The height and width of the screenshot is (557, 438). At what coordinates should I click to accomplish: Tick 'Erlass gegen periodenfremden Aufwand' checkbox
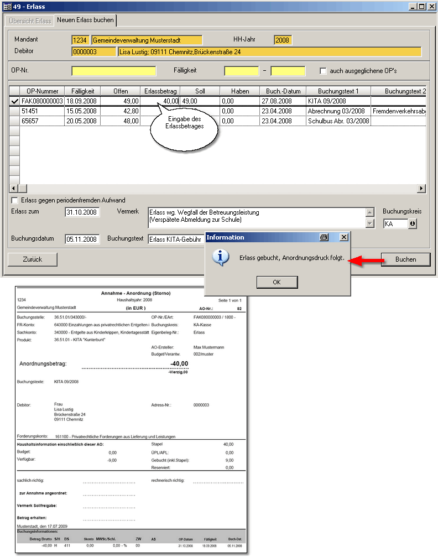click(15, 200)
